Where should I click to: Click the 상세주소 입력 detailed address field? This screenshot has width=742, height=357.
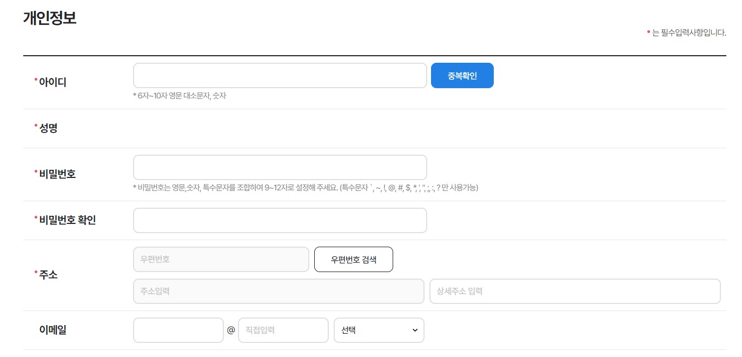pos(575,291)
